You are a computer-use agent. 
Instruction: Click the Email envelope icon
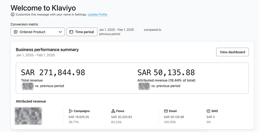click(166, 111)
